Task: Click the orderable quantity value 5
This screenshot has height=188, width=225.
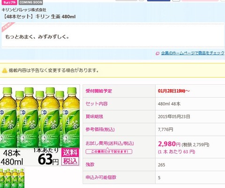Action: 159,178
